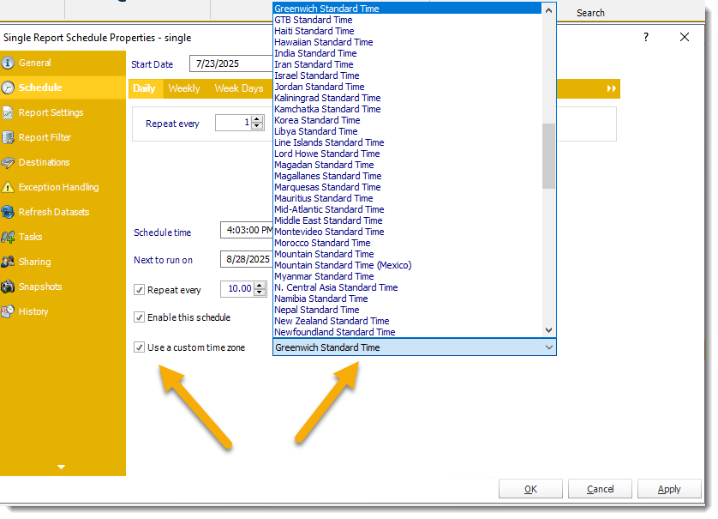Click the Sharing people icon
This screenshot has height=519, width=718.
click(x=8, y=262)
